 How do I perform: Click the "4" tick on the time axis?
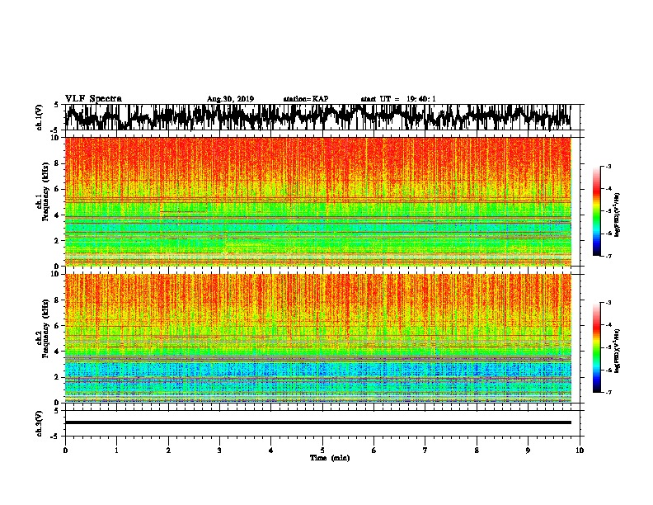(271, 451)
